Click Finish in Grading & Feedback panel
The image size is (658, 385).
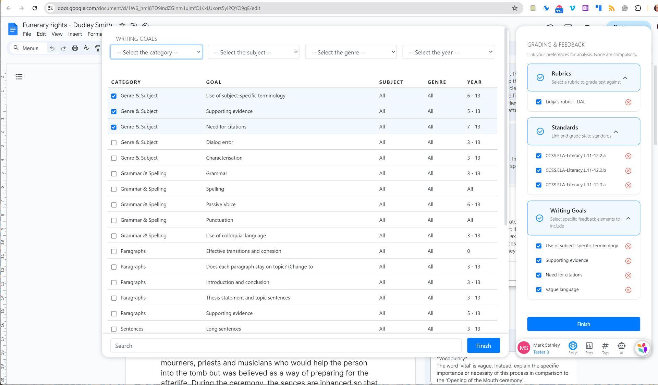pyautogui.click(x=583, y=324)
